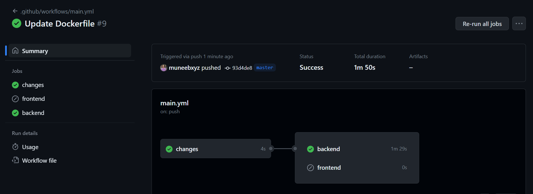Click the commit icon beside 93d4de8
The height and width of the screenshot is (194, 533).
coord(227,68)
